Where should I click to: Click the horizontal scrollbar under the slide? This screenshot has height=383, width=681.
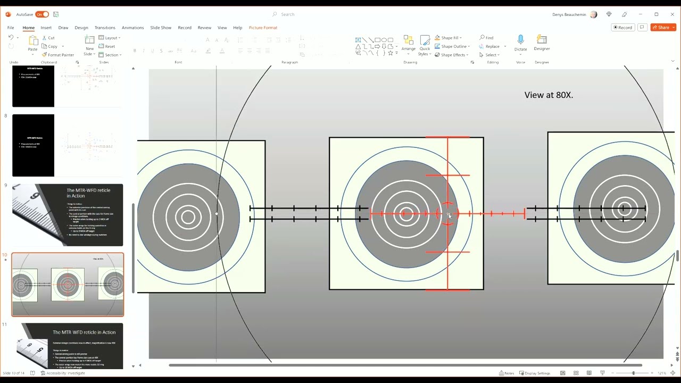[x=405, y=365]
